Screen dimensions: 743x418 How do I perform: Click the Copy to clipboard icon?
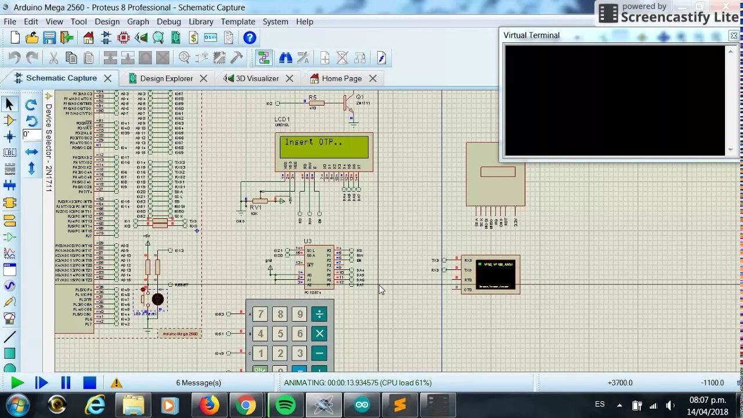pyautogui.click(x=71, y=58)
